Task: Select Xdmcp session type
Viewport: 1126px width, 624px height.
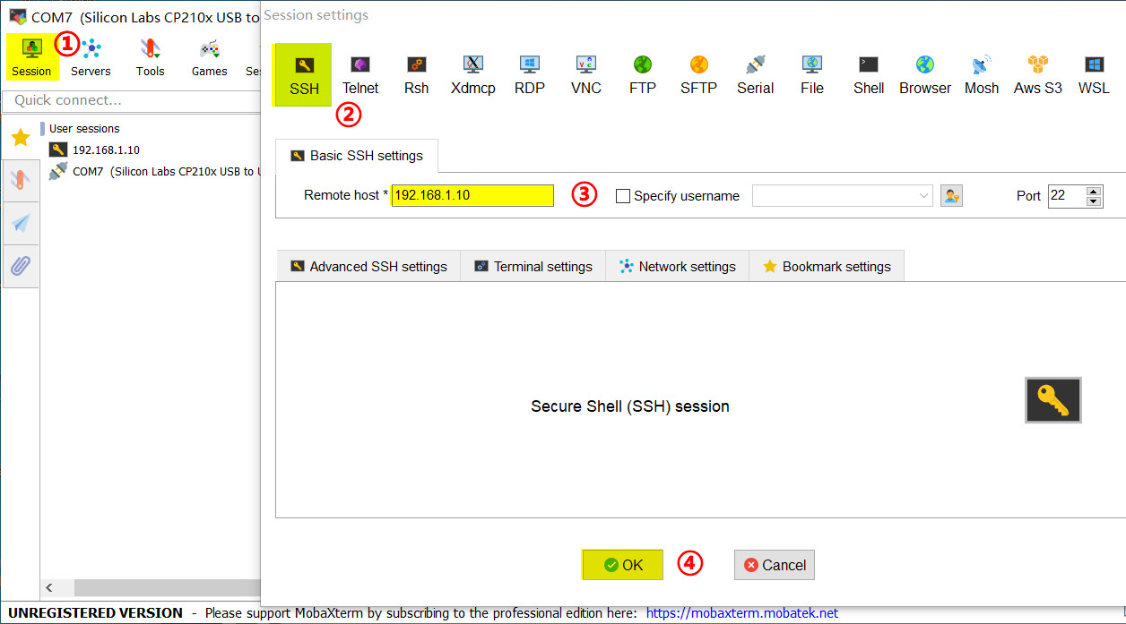Action: pyautogui.click(x=472, y=75)
